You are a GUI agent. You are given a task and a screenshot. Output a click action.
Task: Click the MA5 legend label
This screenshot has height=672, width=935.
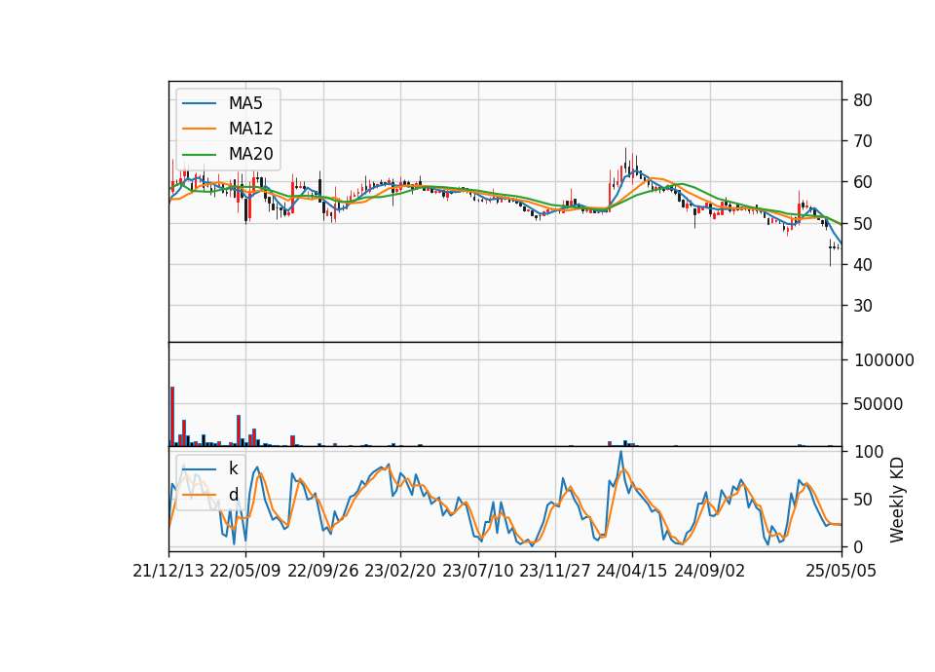pyautogui.click(x=245, y=104)
